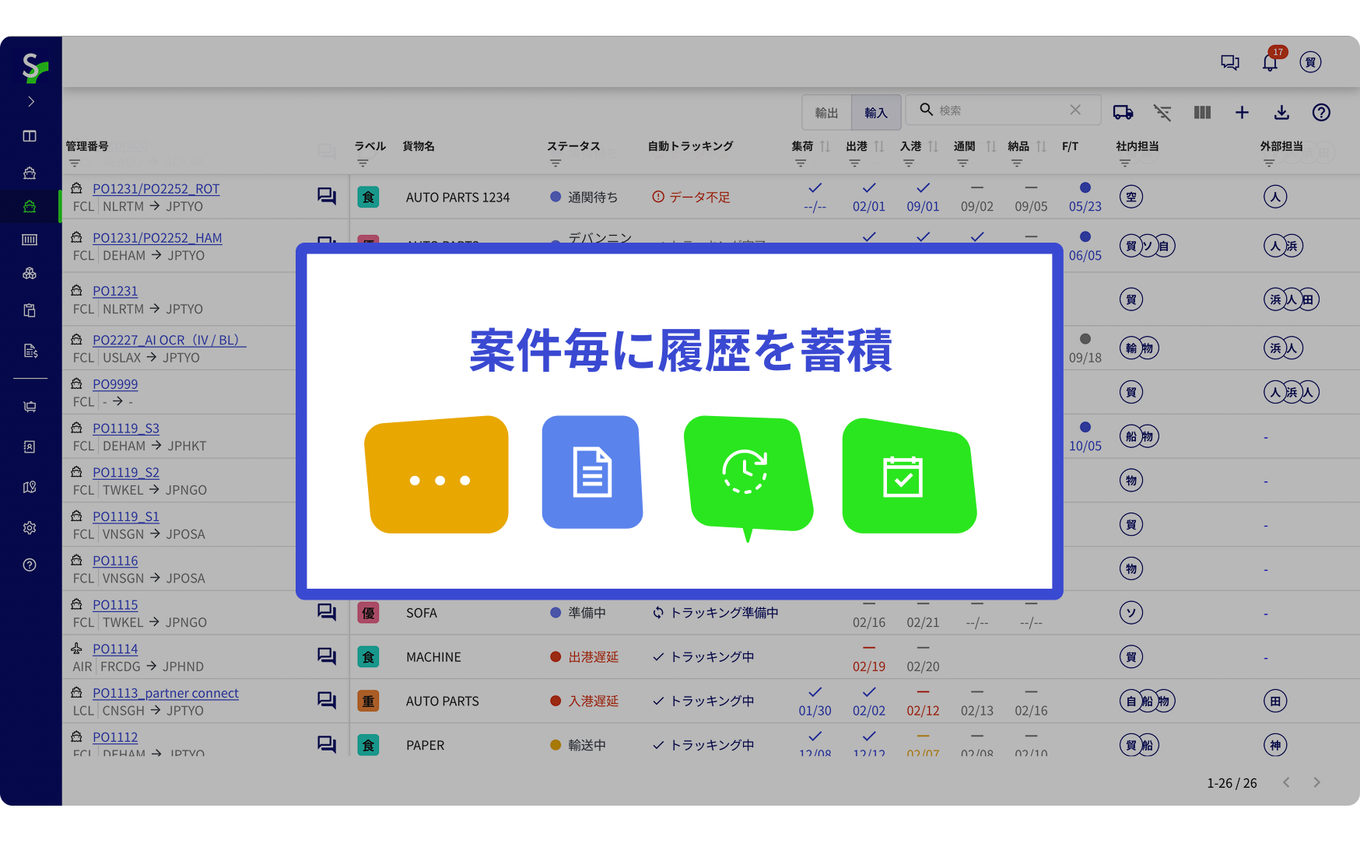Download the list using download icon
The width and height of the screenshot is (1360, 843).
pyautogui.click(x=1281, y=113)
